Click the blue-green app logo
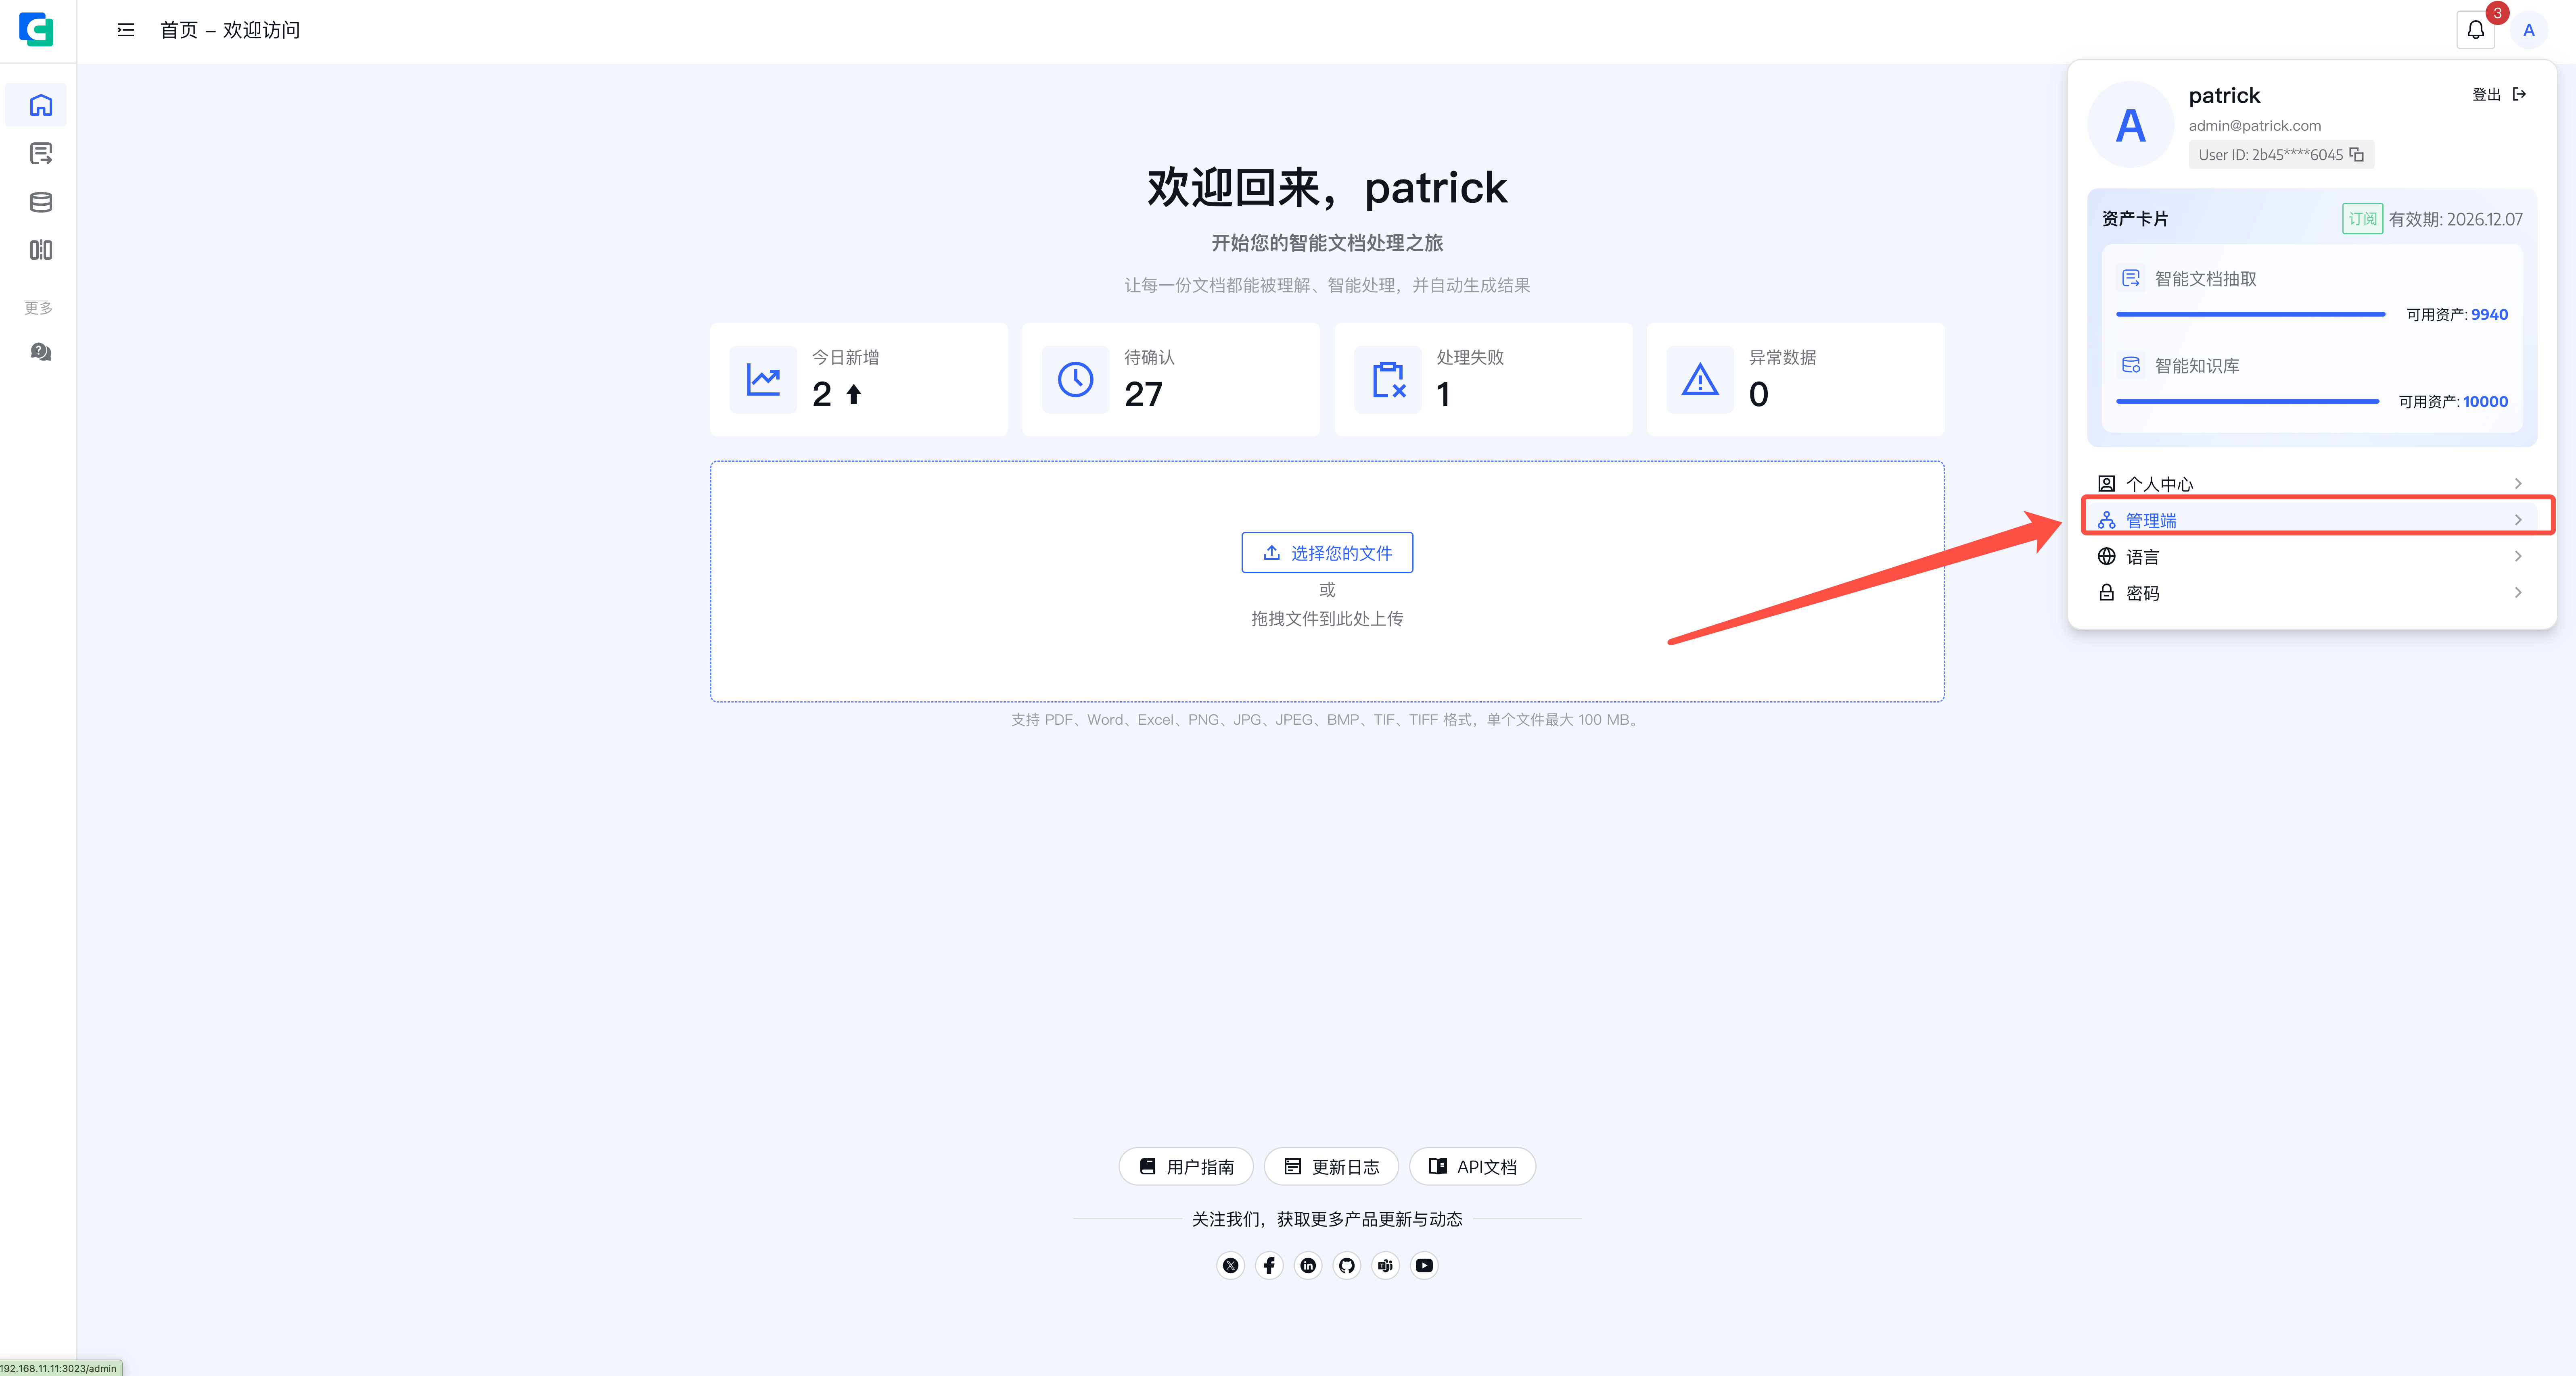The width and height of the screenshot is (2576, 1376). [x=36, y=30]
